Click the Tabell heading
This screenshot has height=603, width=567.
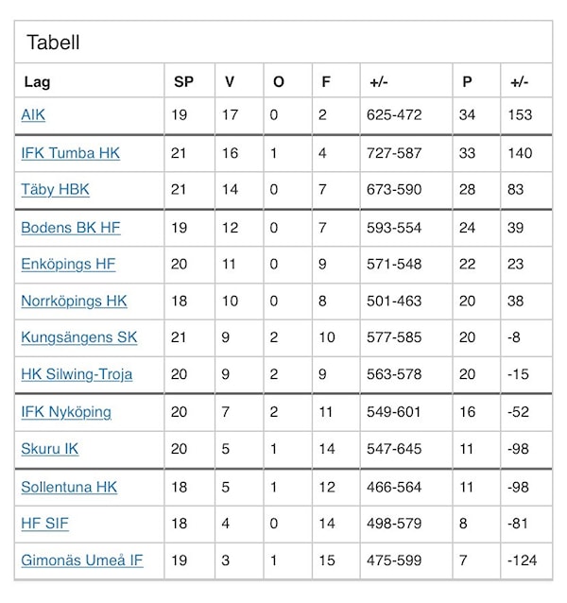[x=53, y=43]
